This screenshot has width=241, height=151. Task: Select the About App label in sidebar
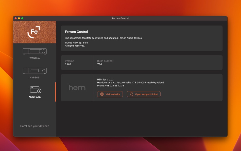click(x=35, y=97)
